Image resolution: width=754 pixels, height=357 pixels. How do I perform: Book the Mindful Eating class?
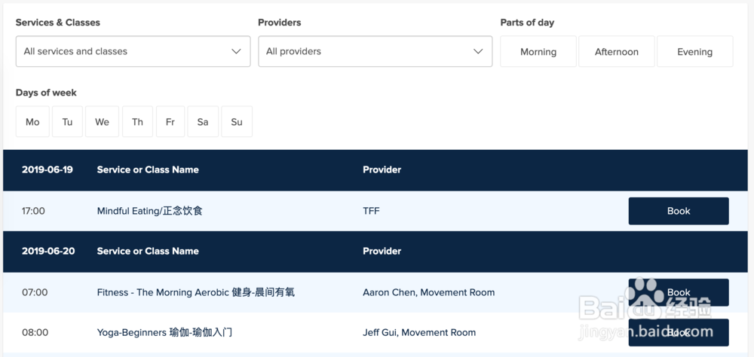tap(679, 211)
